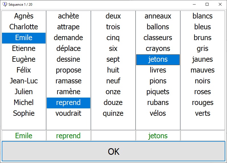Select the number trois
227x163 pixels.
click(x=113, y=27)
